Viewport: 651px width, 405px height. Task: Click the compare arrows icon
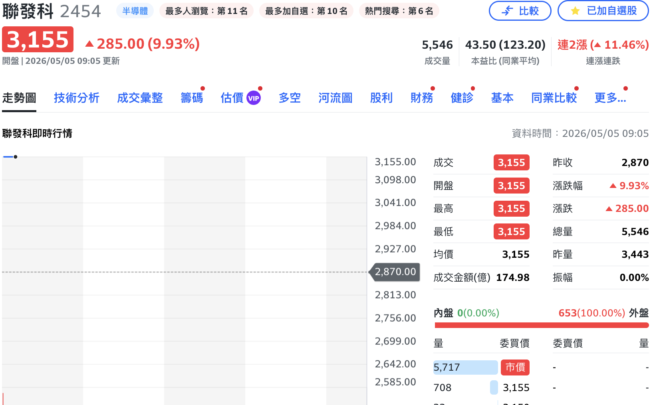pyautogui.click(x=507, y=11)
